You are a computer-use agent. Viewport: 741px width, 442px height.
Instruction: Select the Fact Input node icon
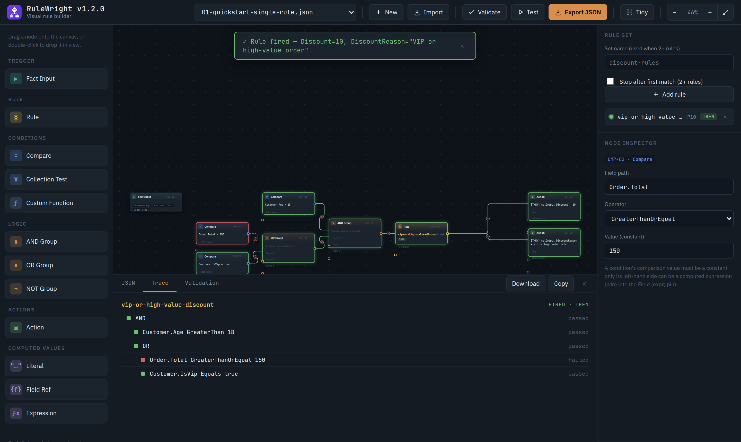coord(16,79)
